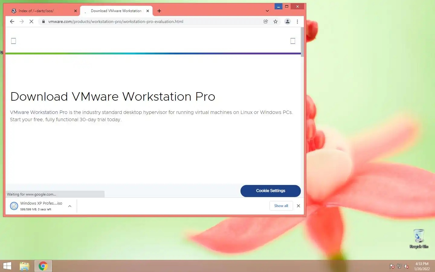
Task: Click Show all downloads
Action: click(x=281, y=206)
